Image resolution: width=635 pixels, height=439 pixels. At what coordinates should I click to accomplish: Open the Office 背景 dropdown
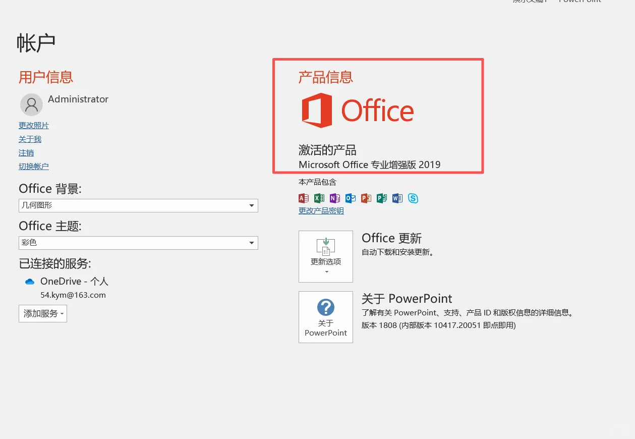(138, 205)
